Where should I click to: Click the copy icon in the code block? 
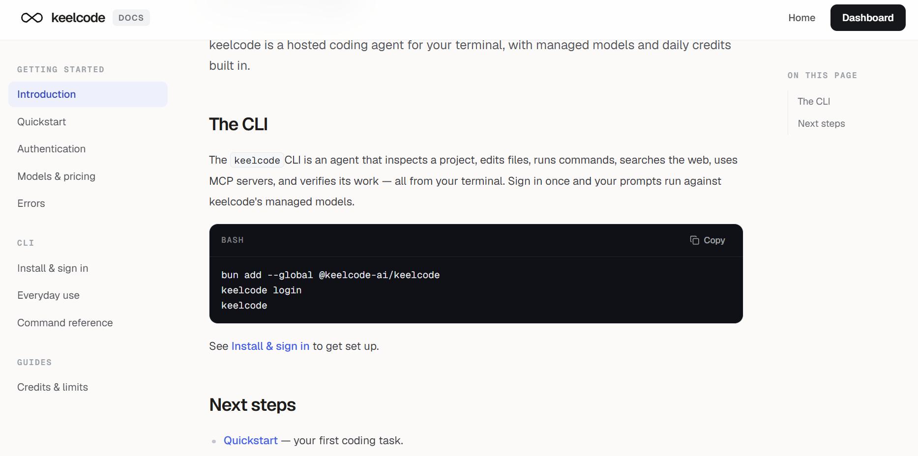[x=694, y=240]
